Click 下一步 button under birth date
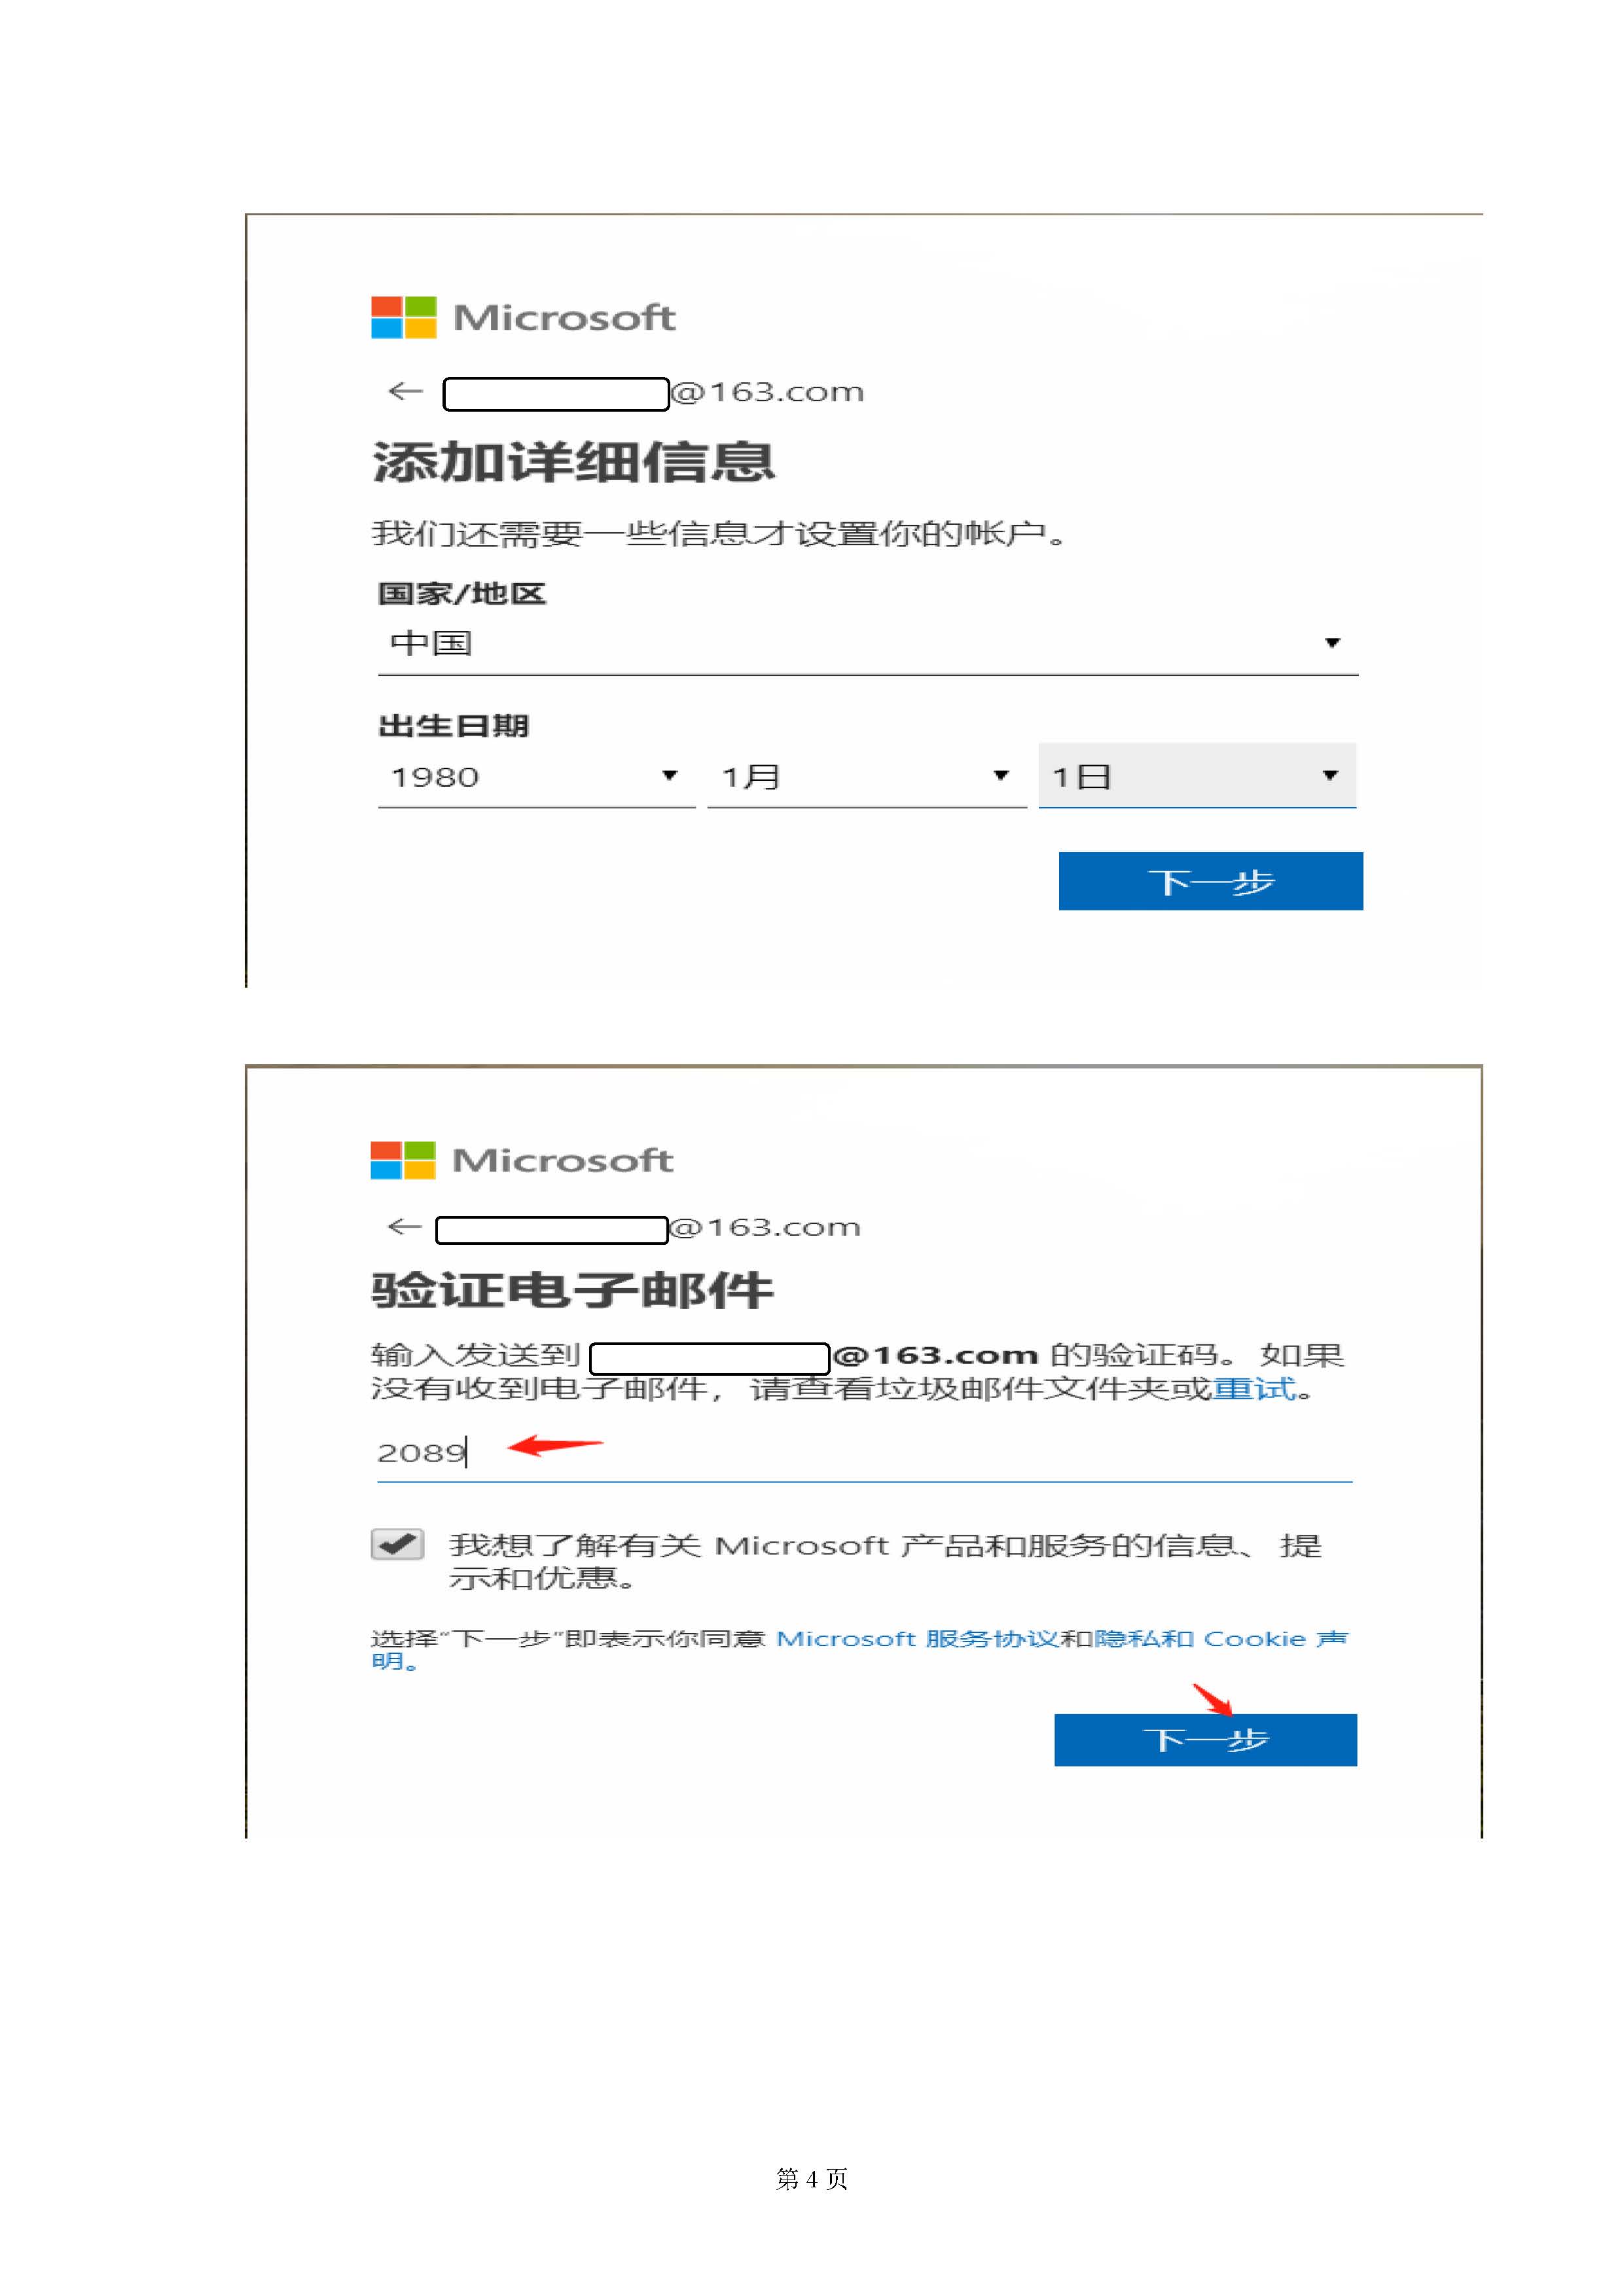This screenshot has height=2296, width=1624. [1210, 881]
